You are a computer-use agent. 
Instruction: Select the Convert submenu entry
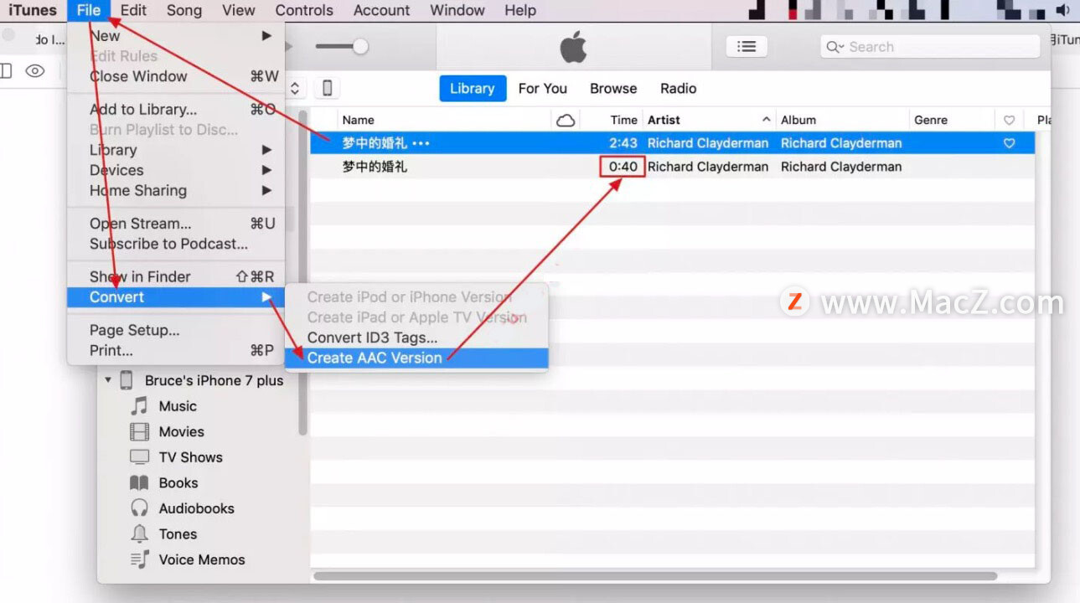pyautogui.click(x=176, y=297)
